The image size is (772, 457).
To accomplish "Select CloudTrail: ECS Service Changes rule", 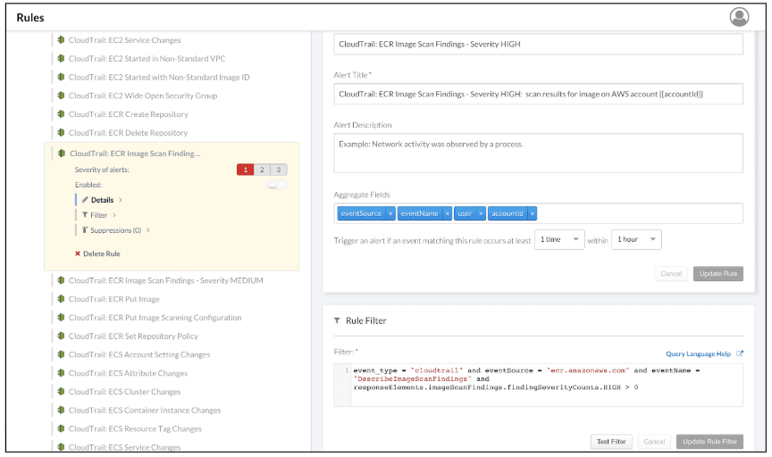I will (124, 447).
